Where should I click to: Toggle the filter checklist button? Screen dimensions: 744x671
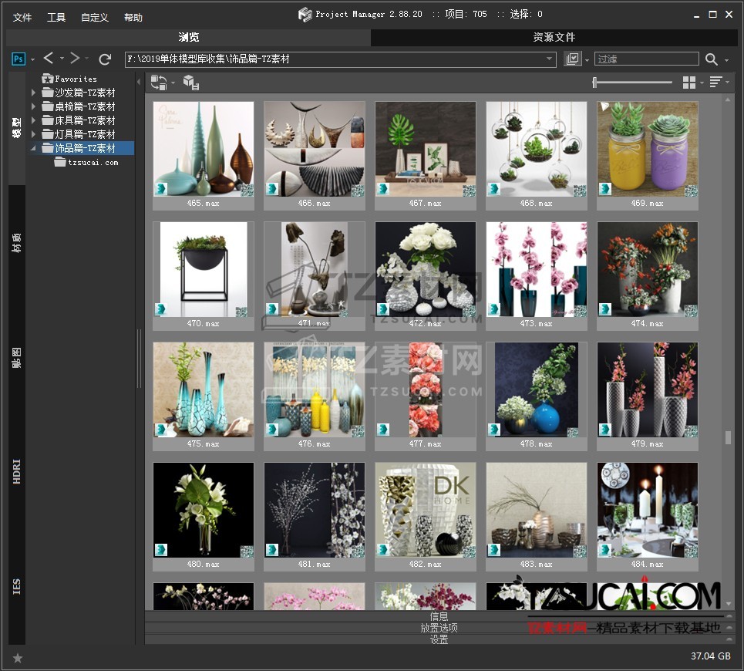click(572, 59)
